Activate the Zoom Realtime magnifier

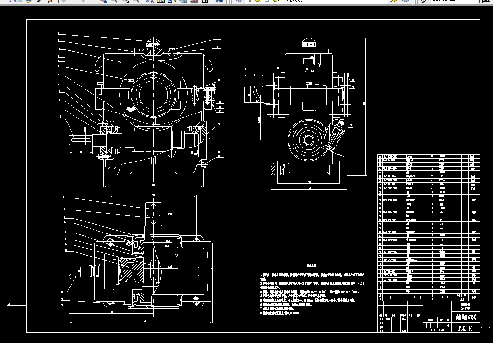[113, 1]
